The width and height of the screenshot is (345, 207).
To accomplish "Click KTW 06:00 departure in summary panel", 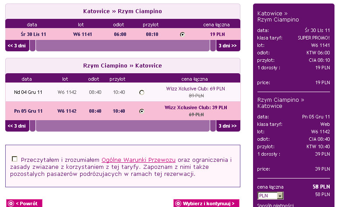I will 318,53.
